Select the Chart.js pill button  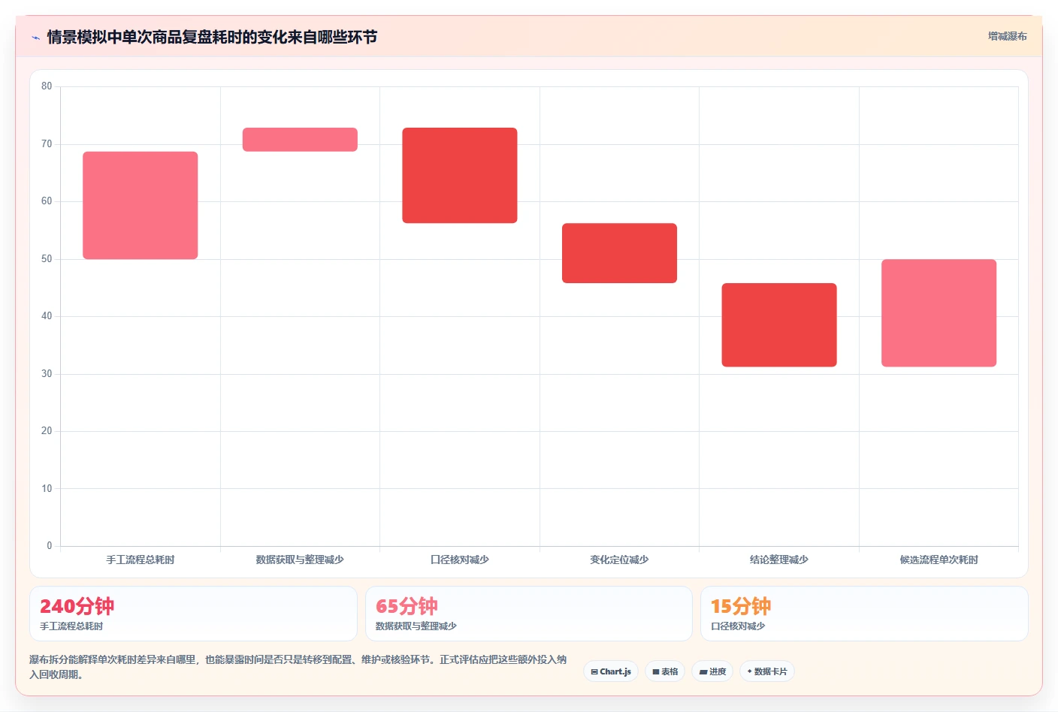(x=611, y=671)
